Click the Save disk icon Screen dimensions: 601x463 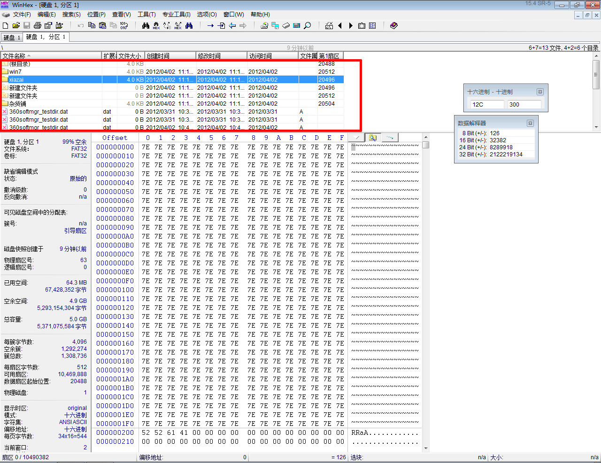(x=27, y=25)
